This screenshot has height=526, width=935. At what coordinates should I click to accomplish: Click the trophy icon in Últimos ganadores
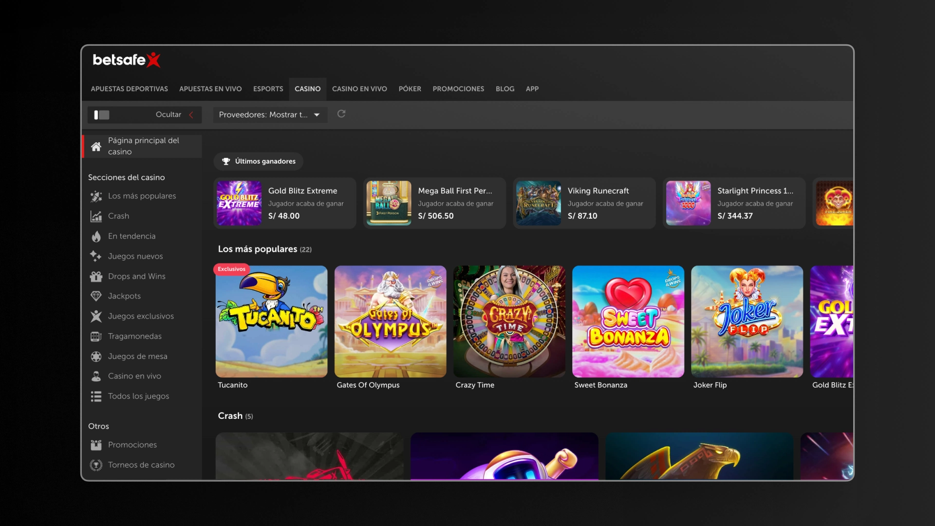click(226, 161)
